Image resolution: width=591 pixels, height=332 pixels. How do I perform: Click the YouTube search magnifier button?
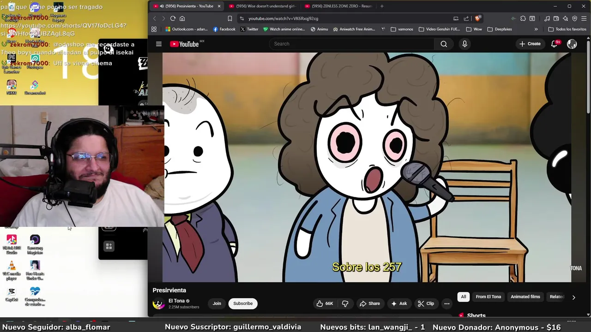(x=444, y=44)
